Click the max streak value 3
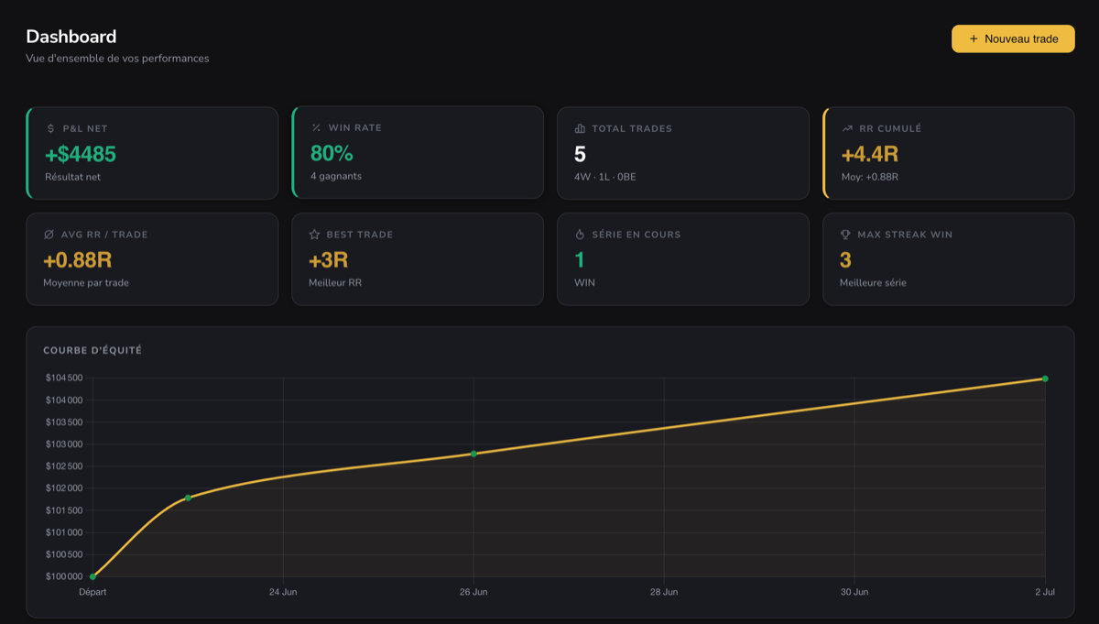This screenshot has width=1099, height=624. click(845, 260)
